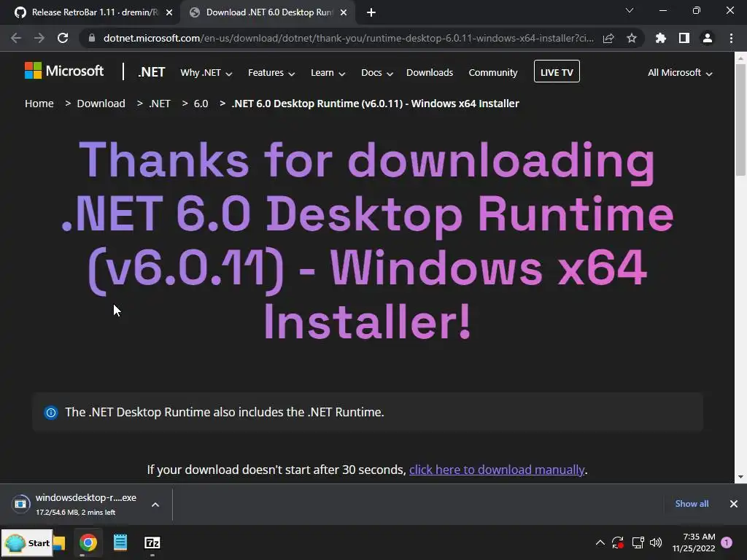Click the info icon in the notice
The width and height of the screenshot is (747, 560).
pyautogui.click(x=51, y=413)
